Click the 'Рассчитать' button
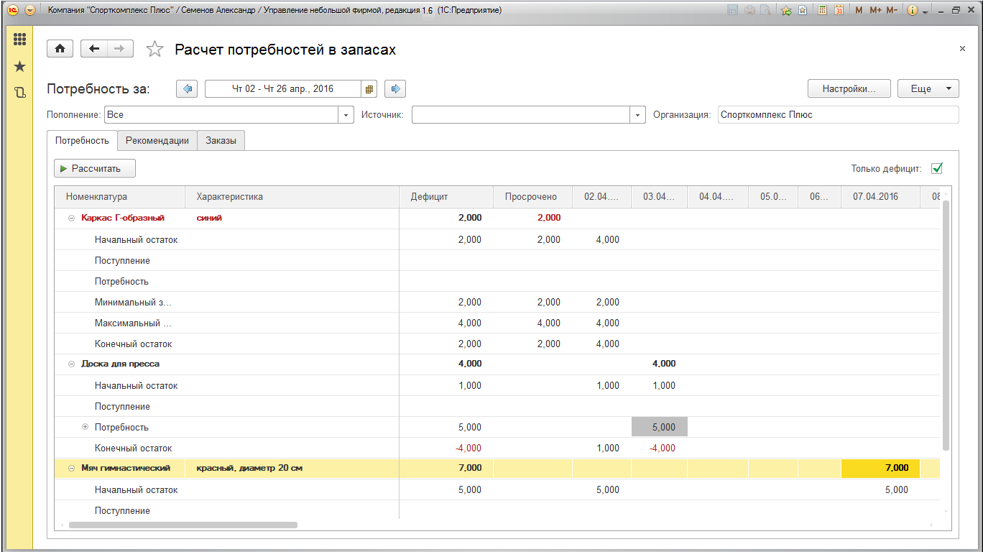 coord(95,168)
